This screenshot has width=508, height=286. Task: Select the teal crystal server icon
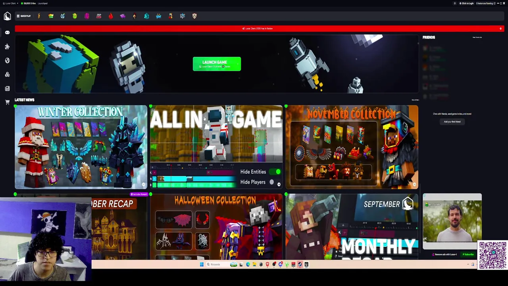(146, 16)
